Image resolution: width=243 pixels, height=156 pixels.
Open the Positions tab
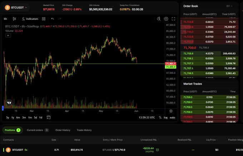(x=13, y=130)
